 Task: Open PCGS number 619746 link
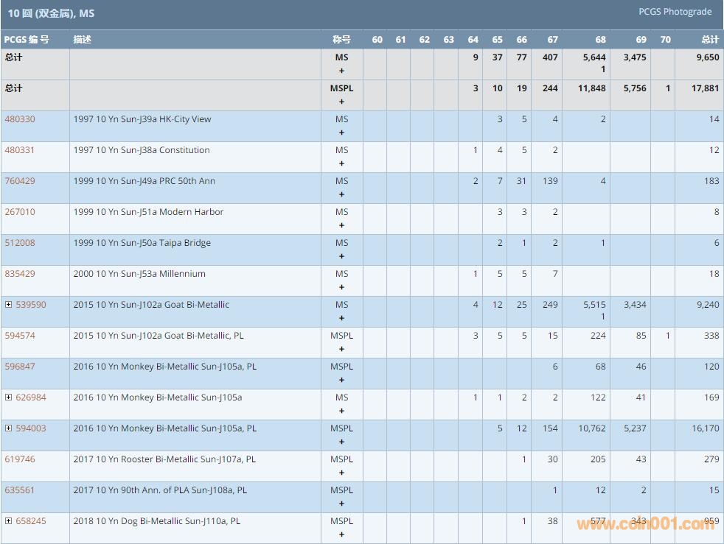click(x=20, y=459)
